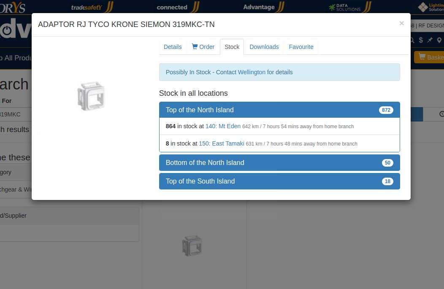444x289 pixels.
Task: Click the Lighting Solutions logo in the header
Action: click(x=431, y=7)
